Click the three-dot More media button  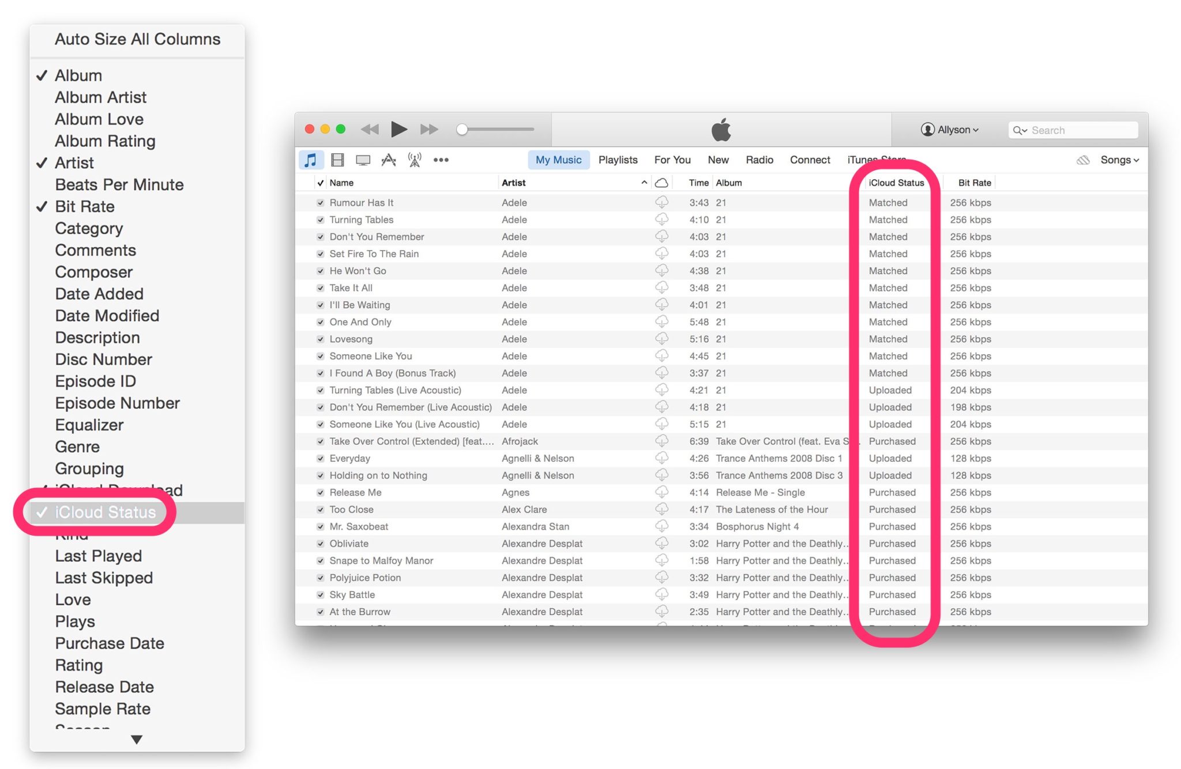441,160
